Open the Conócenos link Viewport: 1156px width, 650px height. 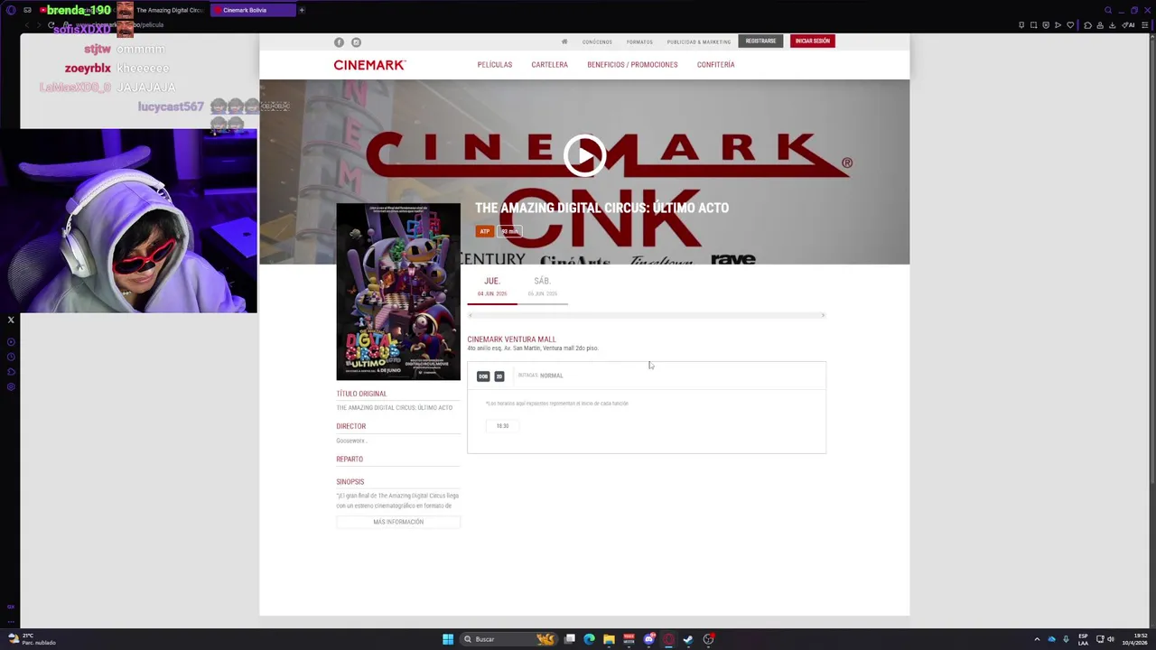597,42
